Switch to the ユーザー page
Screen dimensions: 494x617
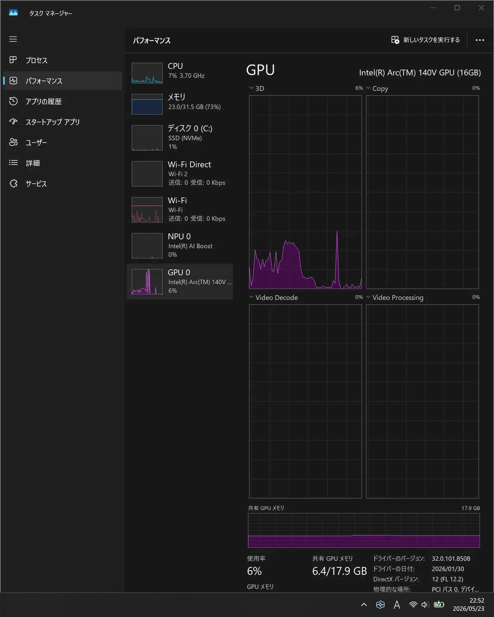pos(63,142)
